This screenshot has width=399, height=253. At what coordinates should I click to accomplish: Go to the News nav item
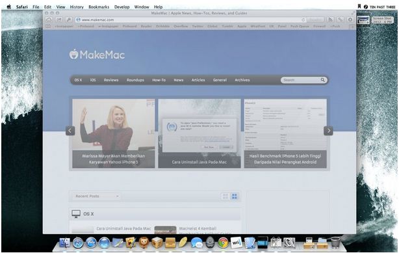[x=178, y=80]
